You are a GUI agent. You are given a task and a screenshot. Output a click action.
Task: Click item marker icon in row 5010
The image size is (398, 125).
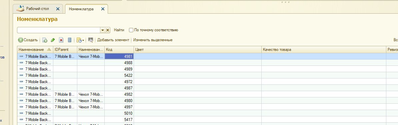[21, 113]
